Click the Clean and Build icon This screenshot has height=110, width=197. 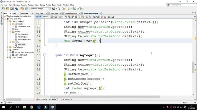click(64, 9)
